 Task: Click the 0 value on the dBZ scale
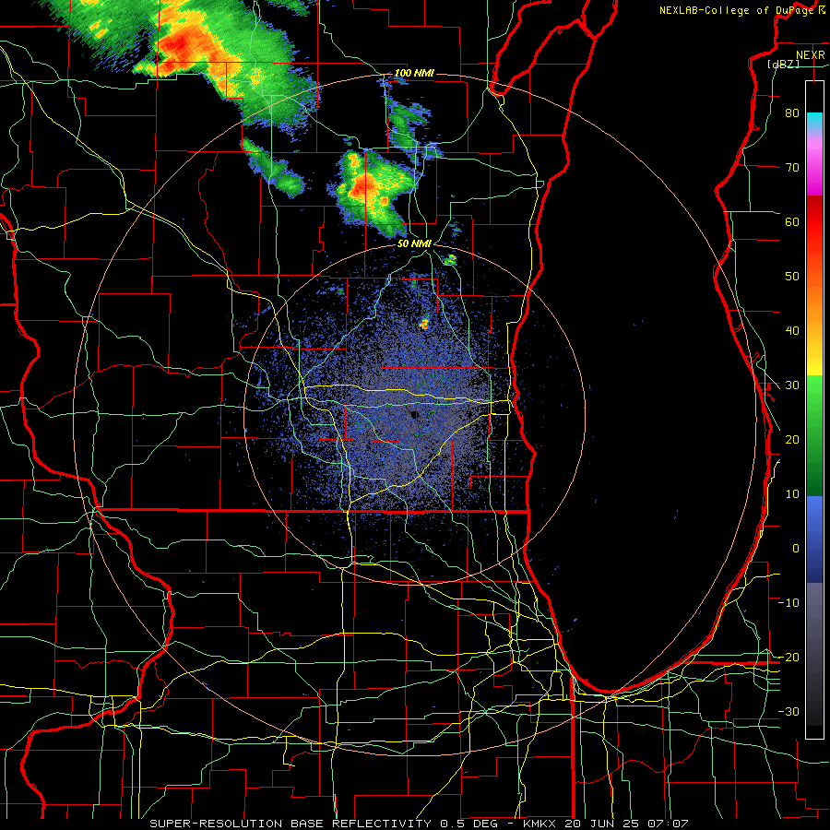tap(796, 549)
